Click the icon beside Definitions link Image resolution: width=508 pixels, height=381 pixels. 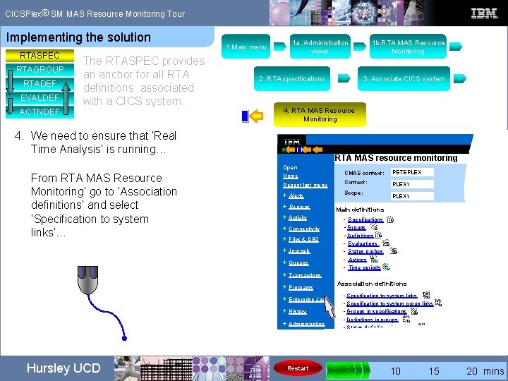tap(378, 234)
